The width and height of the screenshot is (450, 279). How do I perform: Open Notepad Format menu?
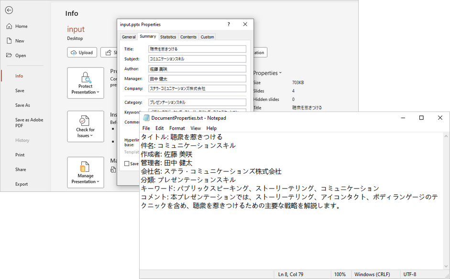point(177,128)
